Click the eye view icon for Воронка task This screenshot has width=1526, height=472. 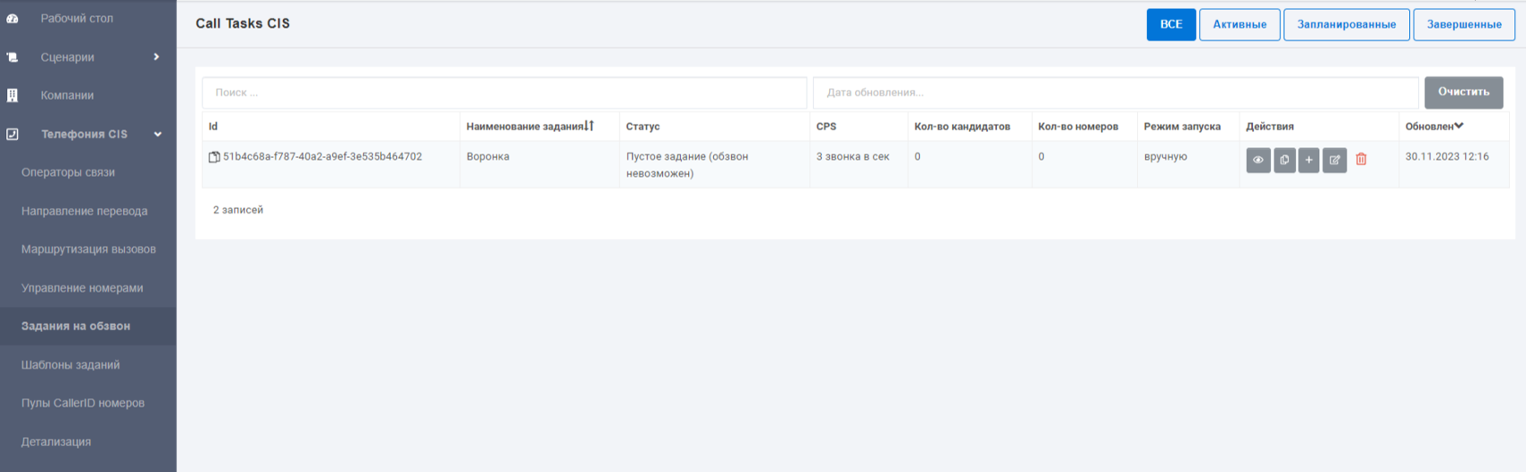click(1258, 160)
